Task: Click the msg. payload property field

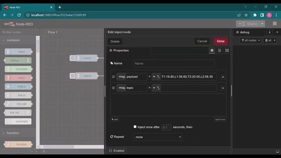Action: coord(132,77)
